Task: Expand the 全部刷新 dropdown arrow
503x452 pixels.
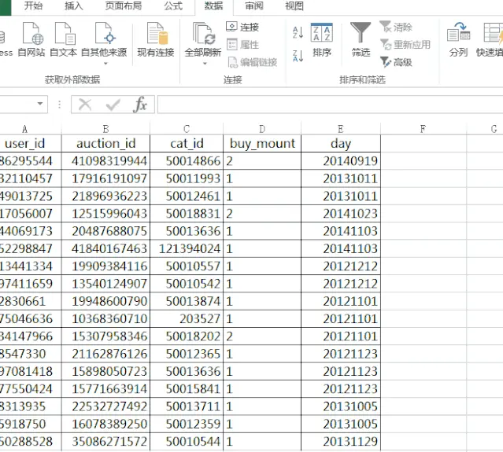Action: coord(205,64)
